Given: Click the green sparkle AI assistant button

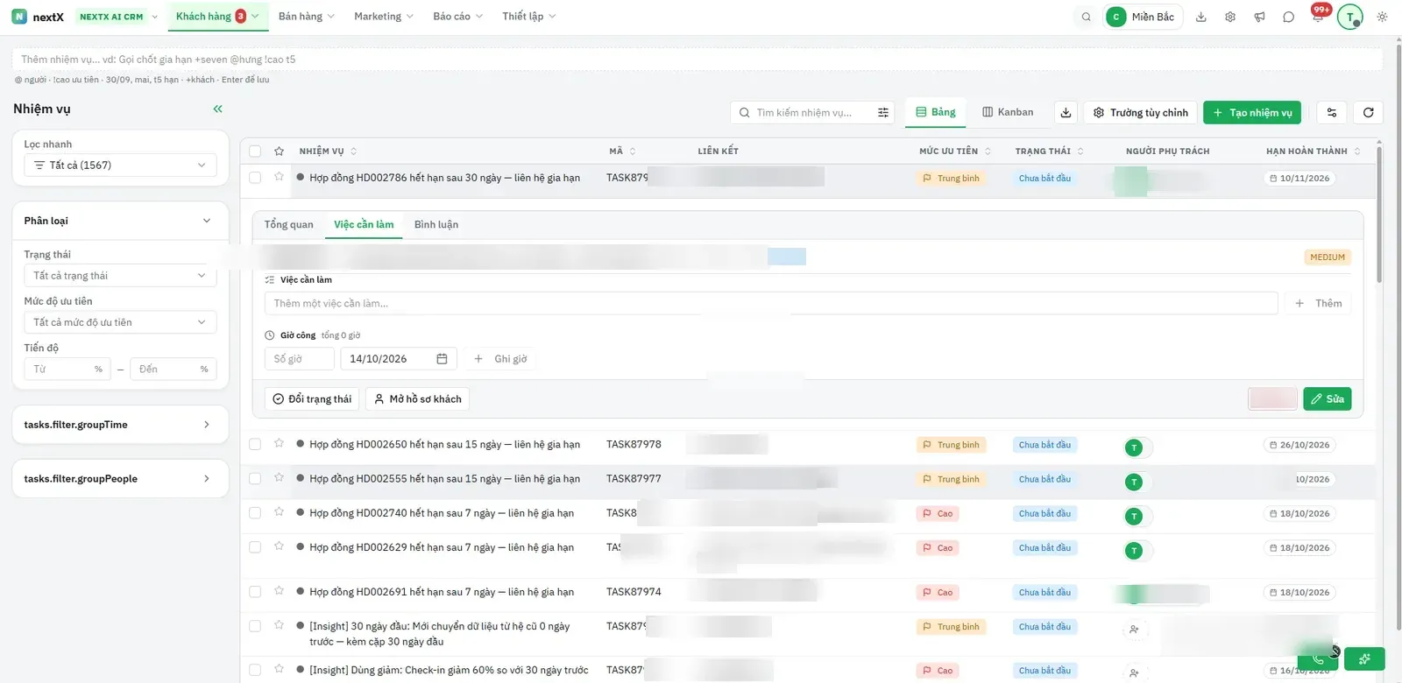Looking at the screenshot, I should [1364, 659].
